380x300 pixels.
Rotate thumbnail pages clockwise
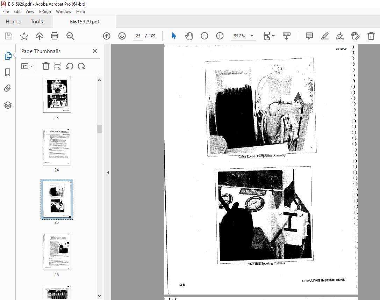click(x=81, y=66)
